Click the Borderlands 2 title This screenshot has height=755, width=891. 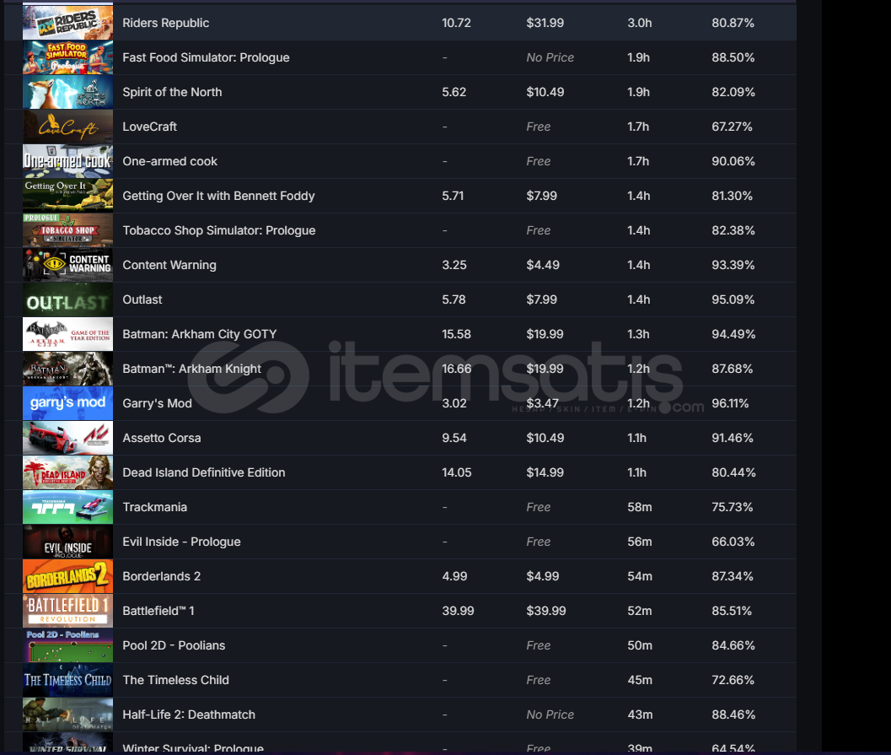pyautogui.click(x=162, y=576)
